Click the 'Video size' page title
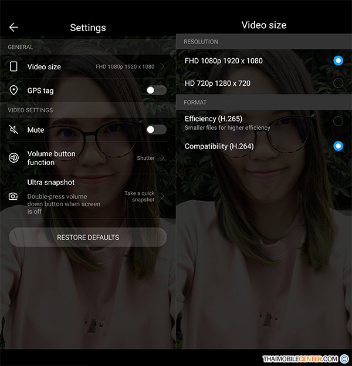This screenshot has width=352, height=366. coord(264,25)
